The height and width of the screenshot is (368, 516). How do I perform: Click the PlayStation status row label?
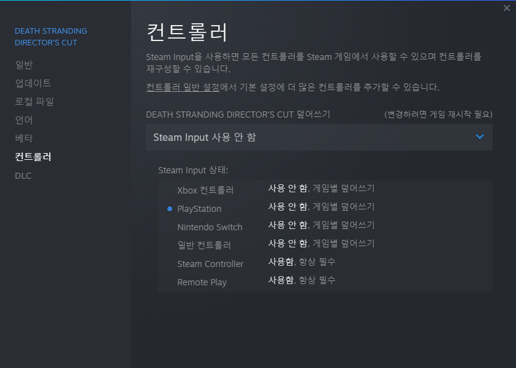199,209
